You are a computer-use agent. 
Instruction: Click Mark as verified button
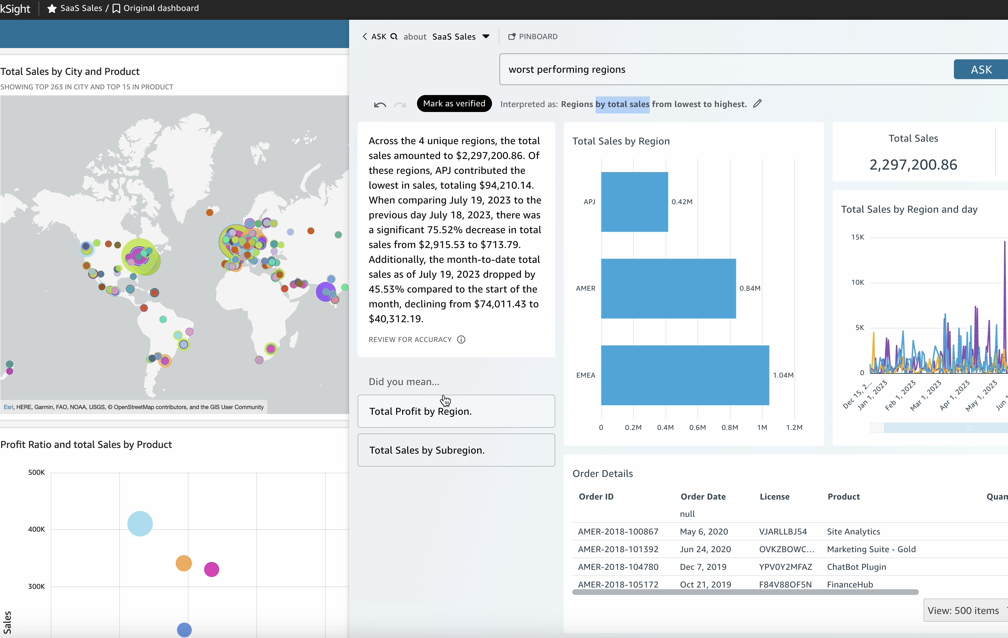(454, 103)
